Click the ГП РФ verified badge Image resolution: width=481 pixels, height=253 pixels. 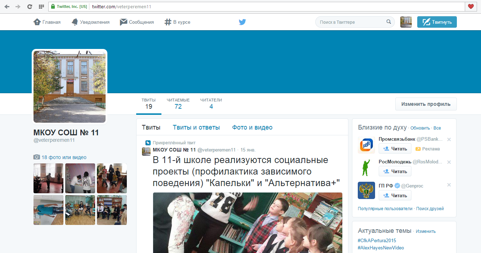[x=397, y=186]
